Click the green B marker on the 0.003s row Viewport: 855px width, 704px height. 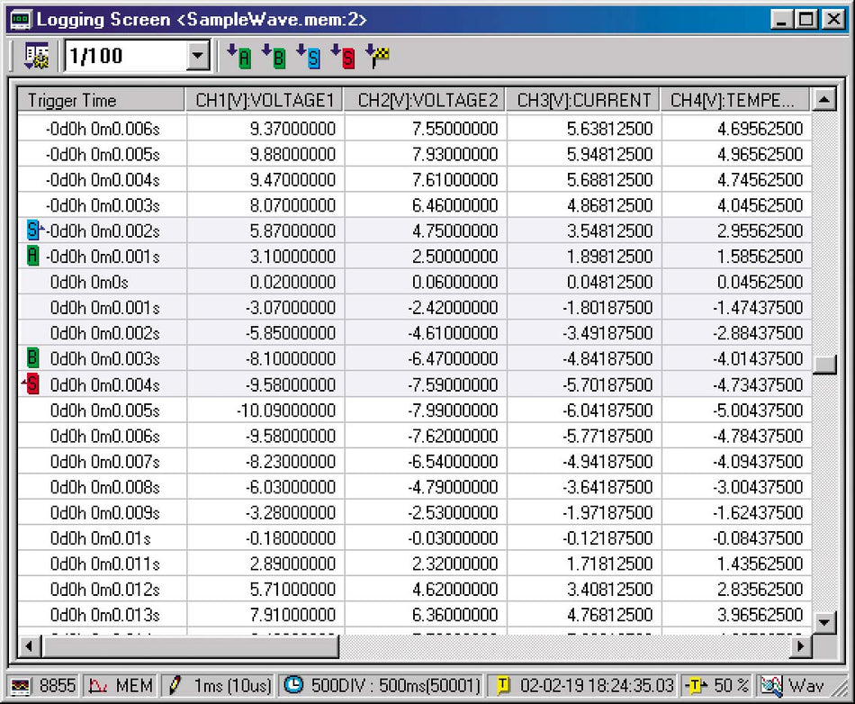point(32,358)
